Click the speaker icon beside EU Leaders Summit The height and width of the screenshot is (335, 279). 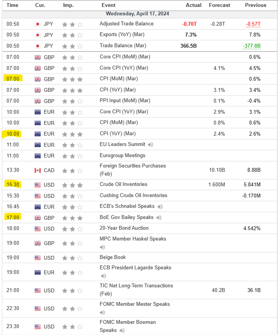click(150, 145)
